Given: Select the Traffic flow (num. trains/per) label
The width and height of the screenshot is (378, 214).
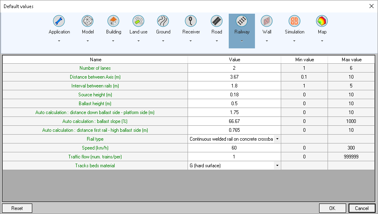Looking at the screenshot, I should point(95,157).
